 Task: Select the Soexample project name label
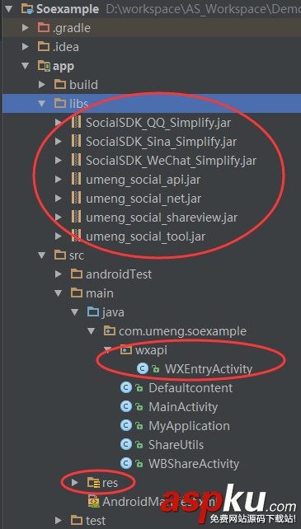click(68, 9)
